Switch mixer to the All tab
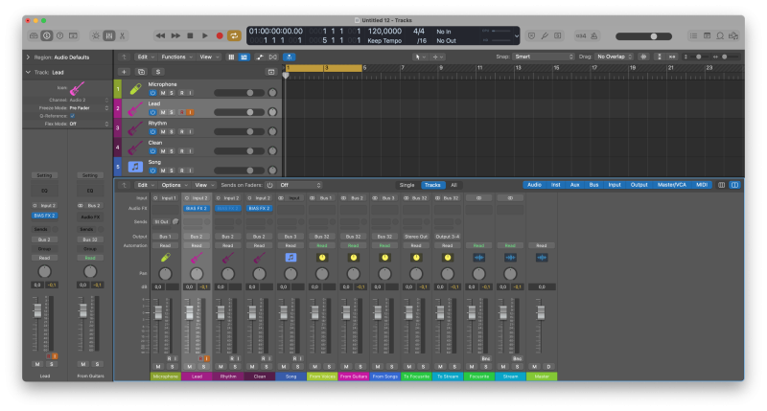Screen dimensions: 767x411 click(x=453, y=185)
